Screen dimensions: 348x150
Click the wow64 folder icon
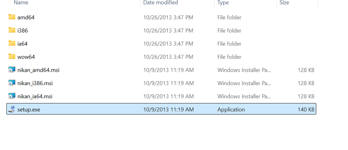[12, 56]
